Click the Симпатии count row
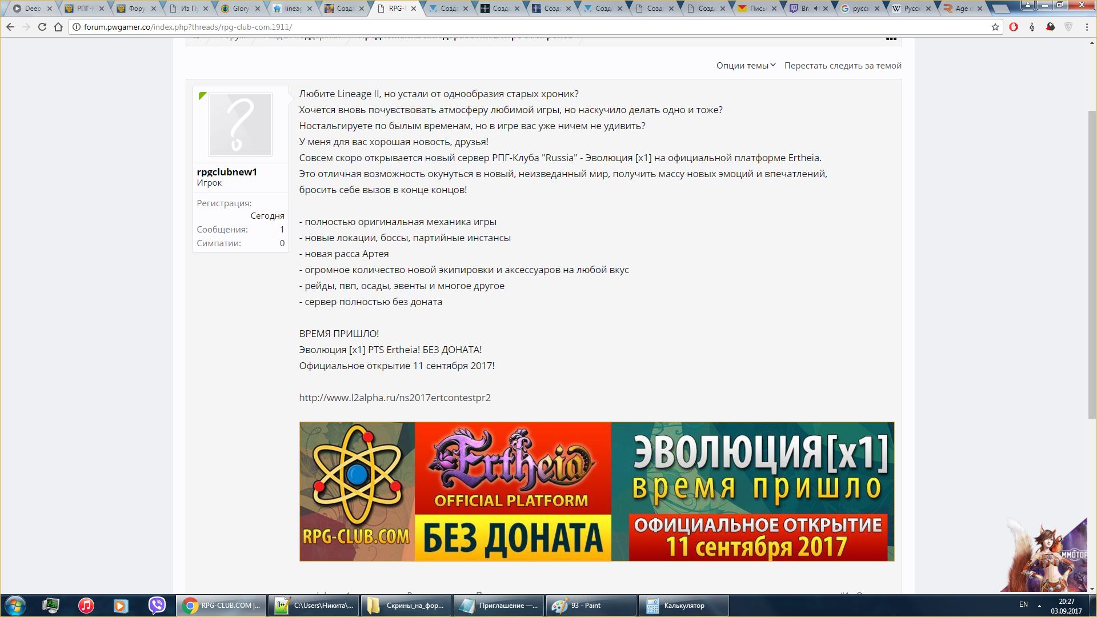The height and width of the screenshot is (617, 1097). point(241,243)
